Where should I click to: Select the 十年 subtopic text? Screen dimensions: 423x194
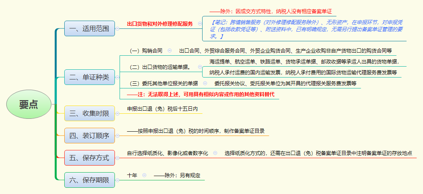132,175
